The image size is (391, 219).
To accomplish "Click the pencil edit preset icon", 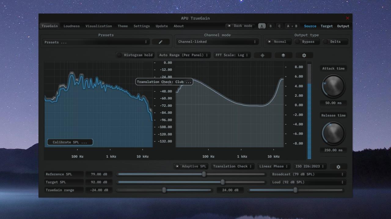I will [161, 42].
